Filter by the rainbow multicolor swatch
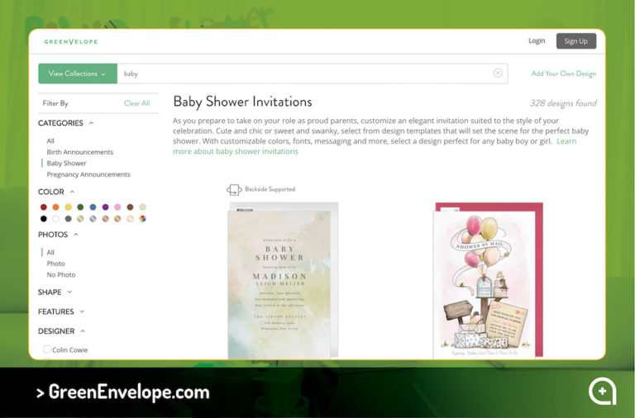Screen dimensions: 635x418 (142, 219)
